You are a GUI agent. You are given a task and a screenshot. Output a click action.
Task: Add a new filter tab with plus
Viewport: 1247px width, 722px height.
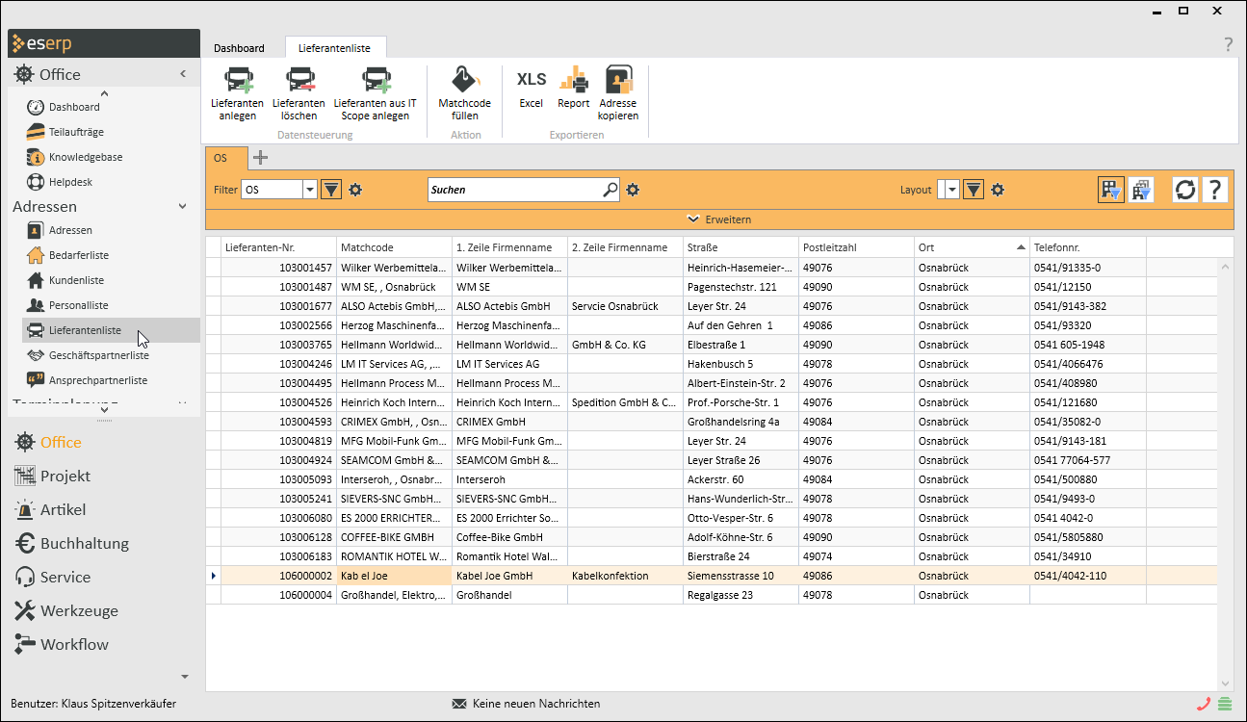260,158
